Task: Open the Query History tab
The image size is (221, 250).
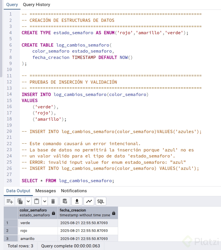Action: [x=37, y=5]
